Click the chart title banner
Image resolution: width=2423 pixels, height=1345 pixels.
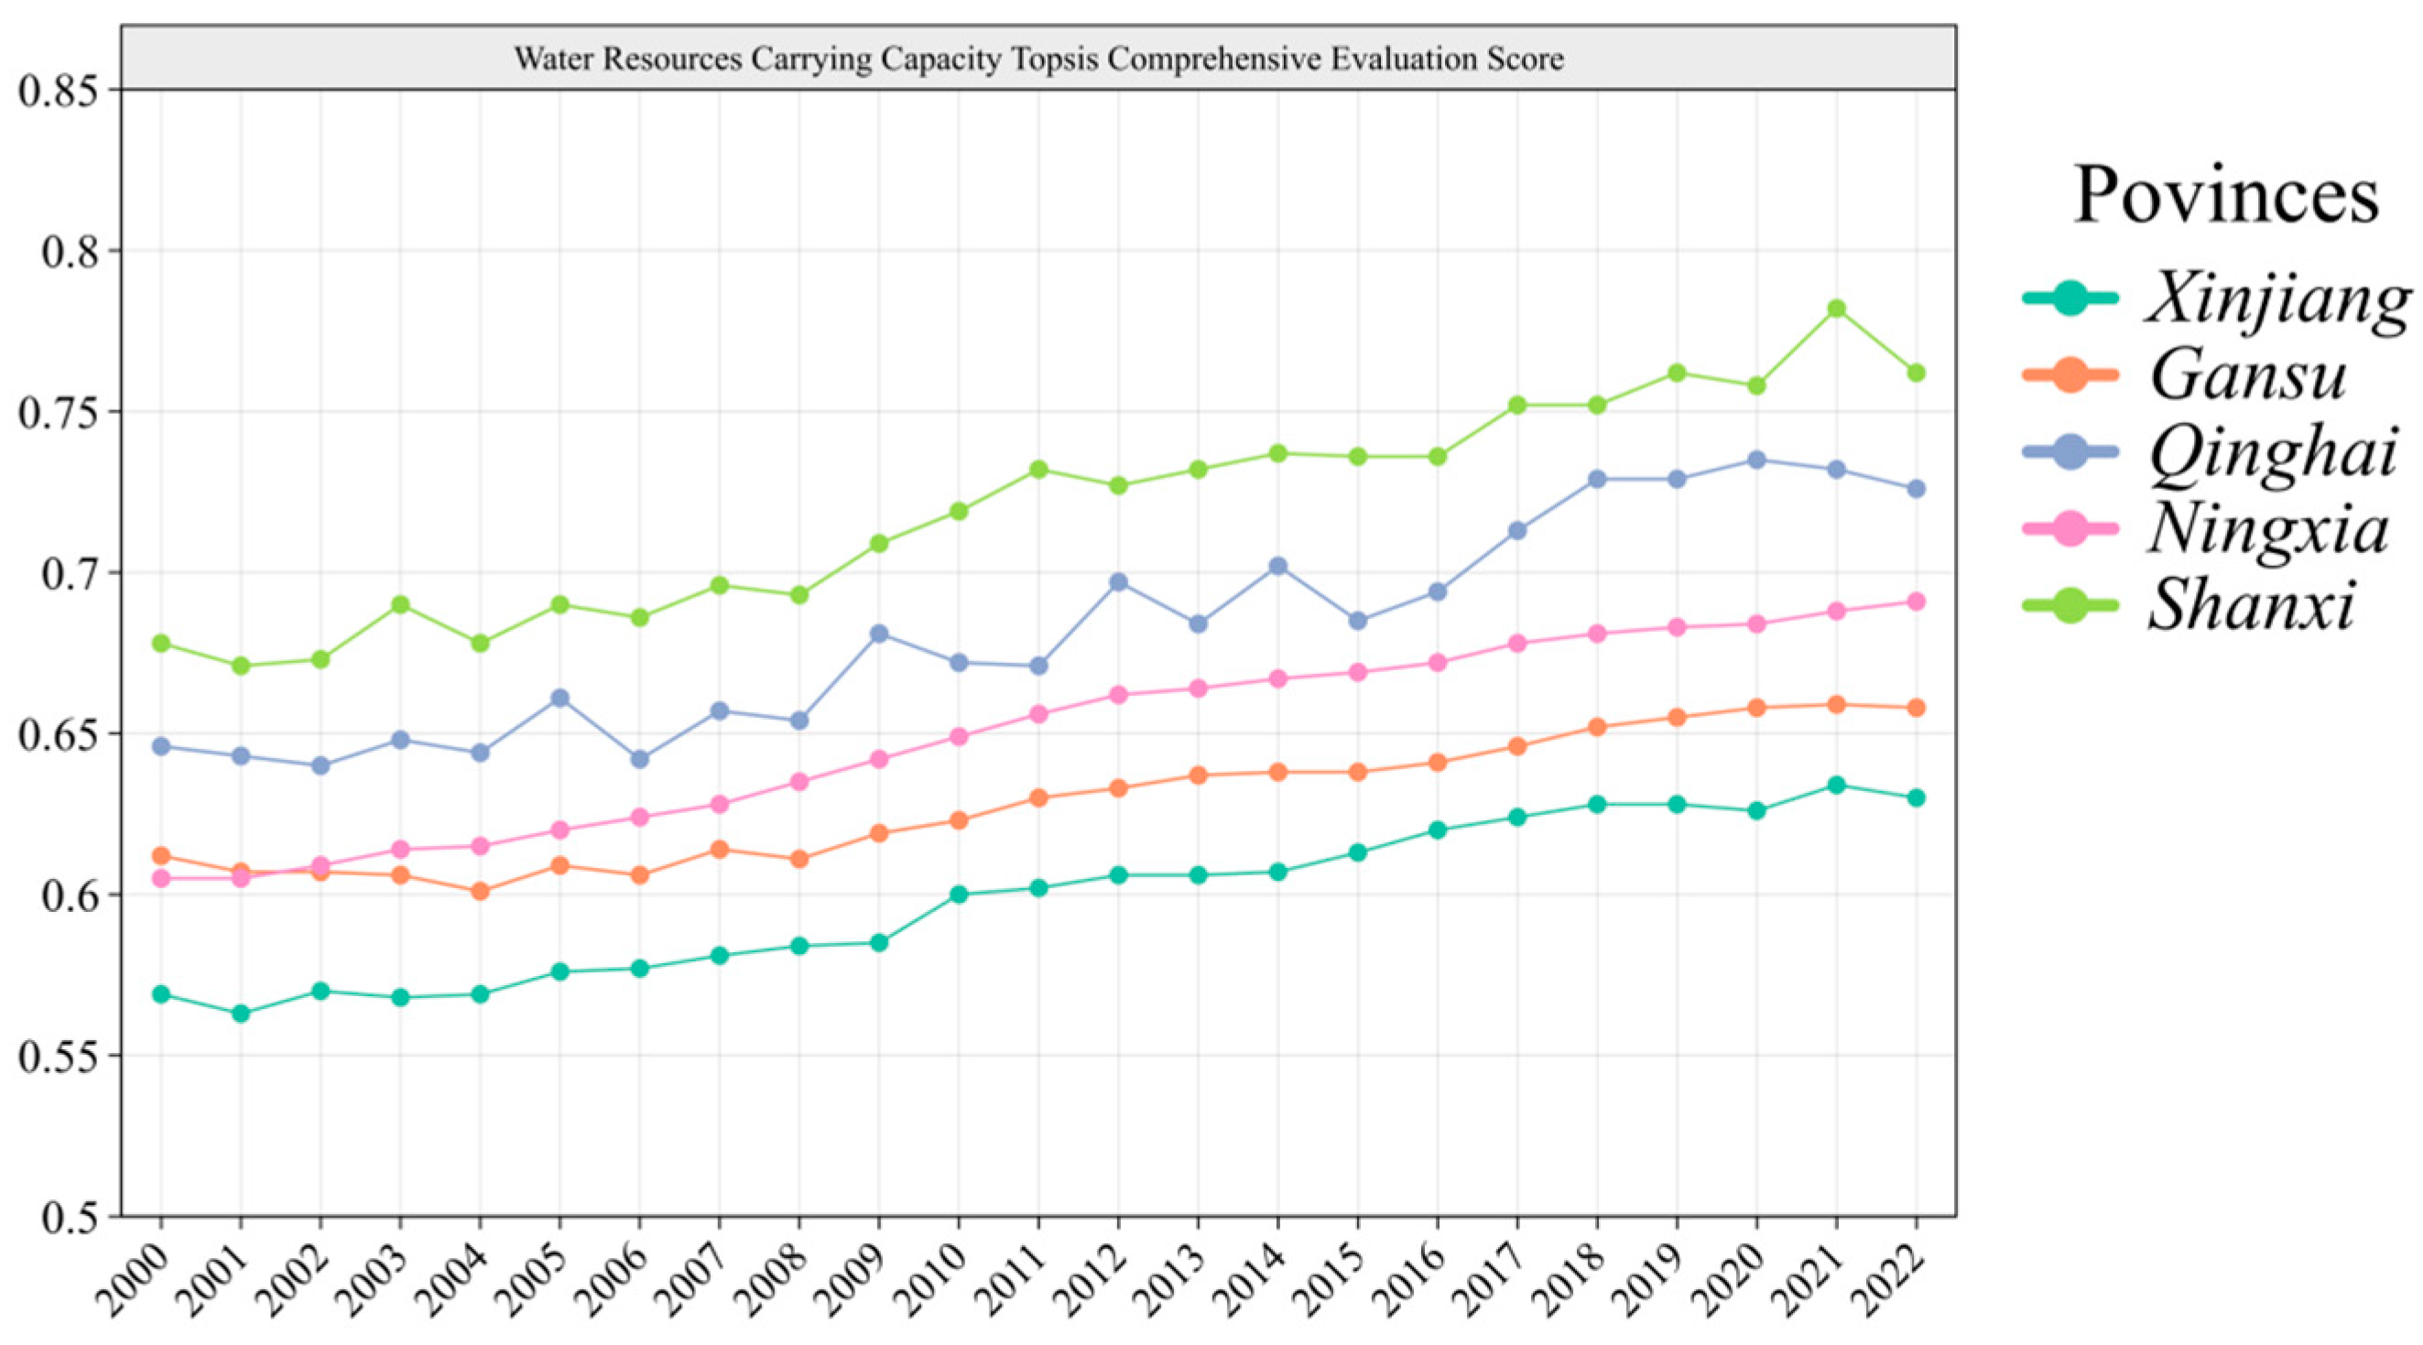pos(1038,59)
